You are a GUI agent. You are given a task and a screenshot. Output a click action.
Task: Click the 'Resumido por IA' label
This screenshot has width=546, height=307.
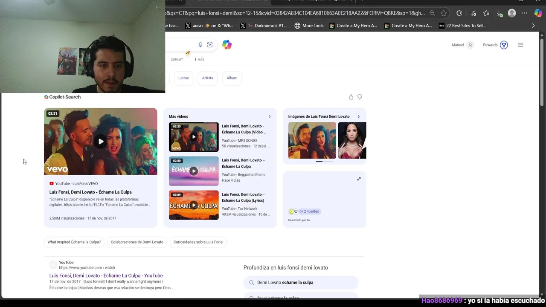299,220
